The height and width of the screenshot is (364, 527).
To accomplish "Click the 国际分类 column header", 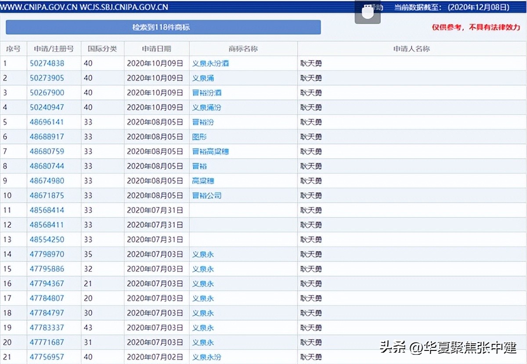I will click(102, 49).
